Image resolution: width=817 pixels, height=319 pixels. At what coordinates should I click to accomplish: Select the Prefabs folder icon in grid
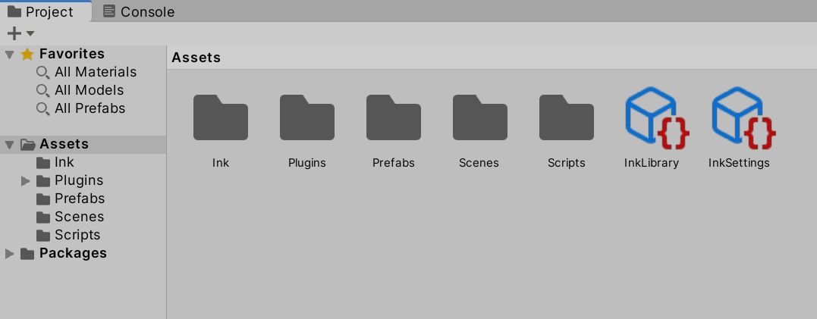tap(394, 118)
